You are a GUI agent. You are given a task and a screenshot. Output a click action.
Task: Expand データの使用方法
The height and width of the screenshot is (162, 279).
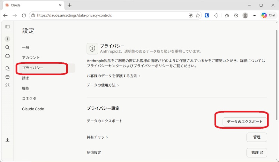103,85
